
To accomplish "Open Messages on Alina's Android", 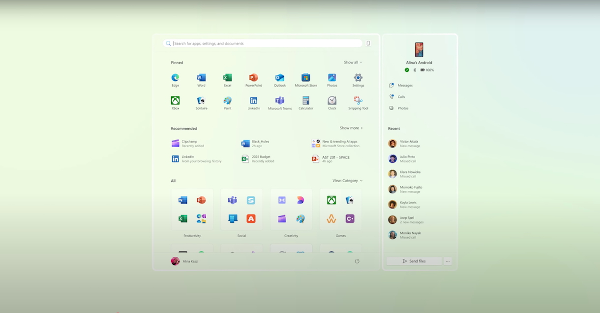I will (401, 85).
